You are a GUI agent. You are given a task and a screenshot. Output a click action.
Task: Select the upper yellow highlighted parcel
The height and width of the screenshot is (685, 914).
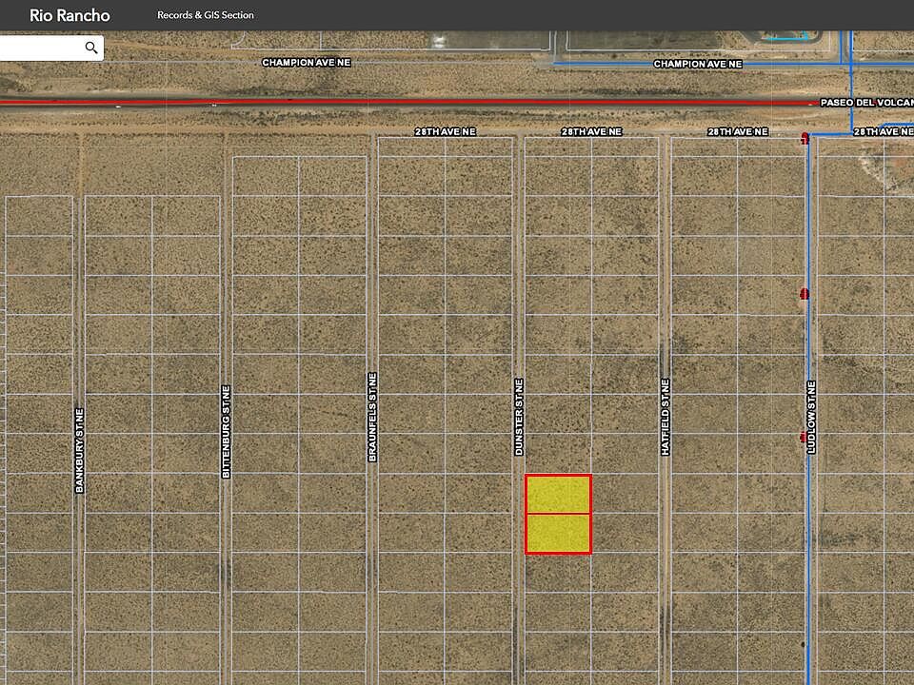coord(559,494)
